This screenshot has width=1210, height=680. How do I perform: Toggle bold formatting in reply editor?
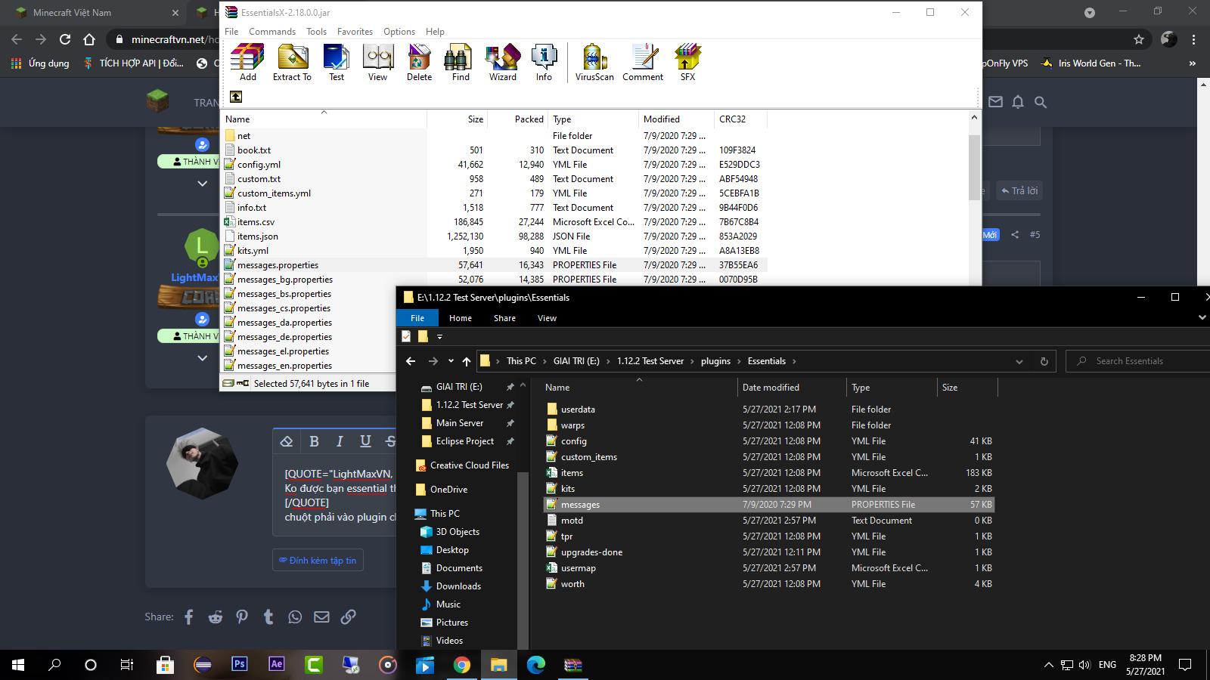pyautogui.click(x=314, y=441)
